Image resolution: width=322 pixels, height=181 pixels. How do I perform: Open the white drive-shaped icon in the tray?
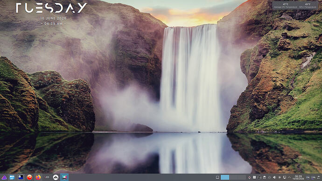click(x=259, y=177)
